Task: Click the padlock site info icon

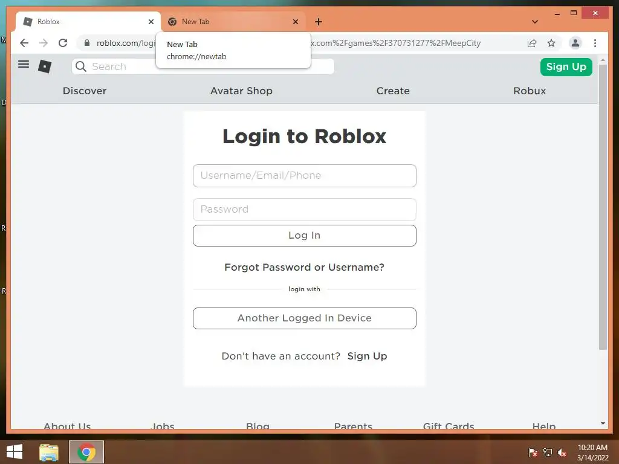Action: coord(87,43)
